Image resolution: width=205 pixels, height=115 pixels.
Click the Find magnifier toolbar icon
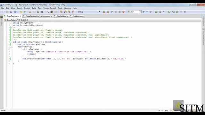click(48, 12)
